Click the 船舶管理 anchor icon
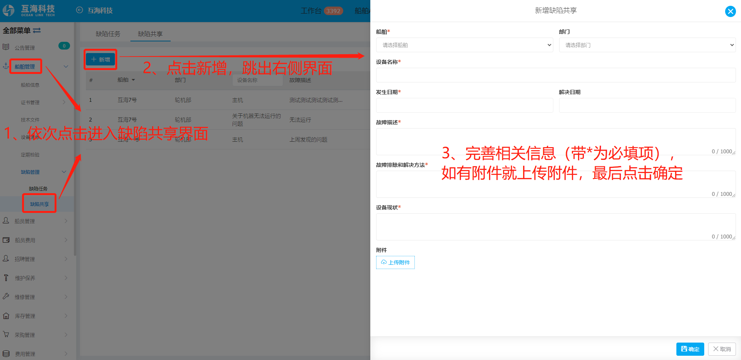This screenshot has width=741, height=360. pos(6,66)
